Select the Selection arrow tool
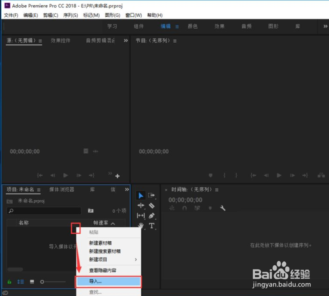329x296 pixels. tap(140, 195)
